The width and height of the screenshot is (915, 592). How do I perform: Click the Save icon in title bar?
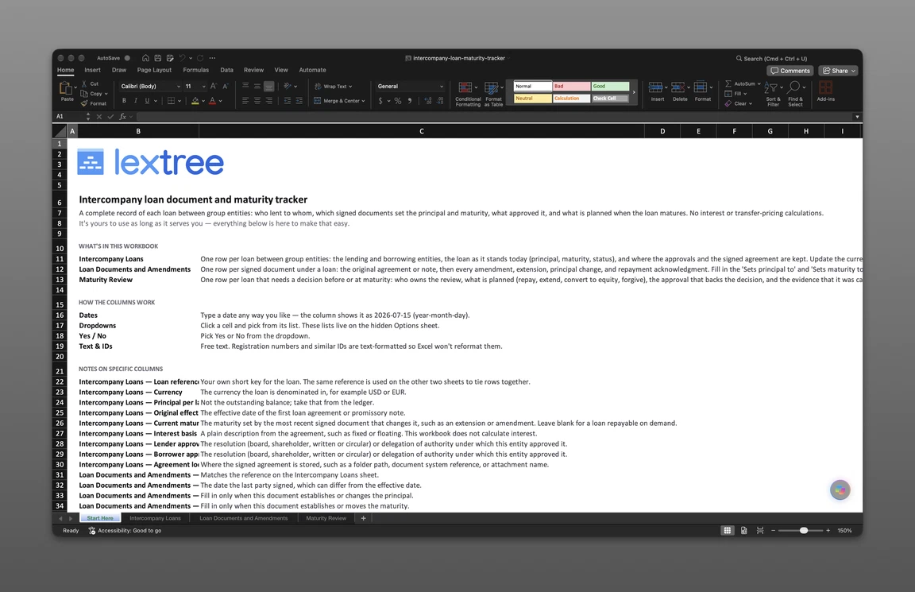pyautogui.click(x=157, y=58)
